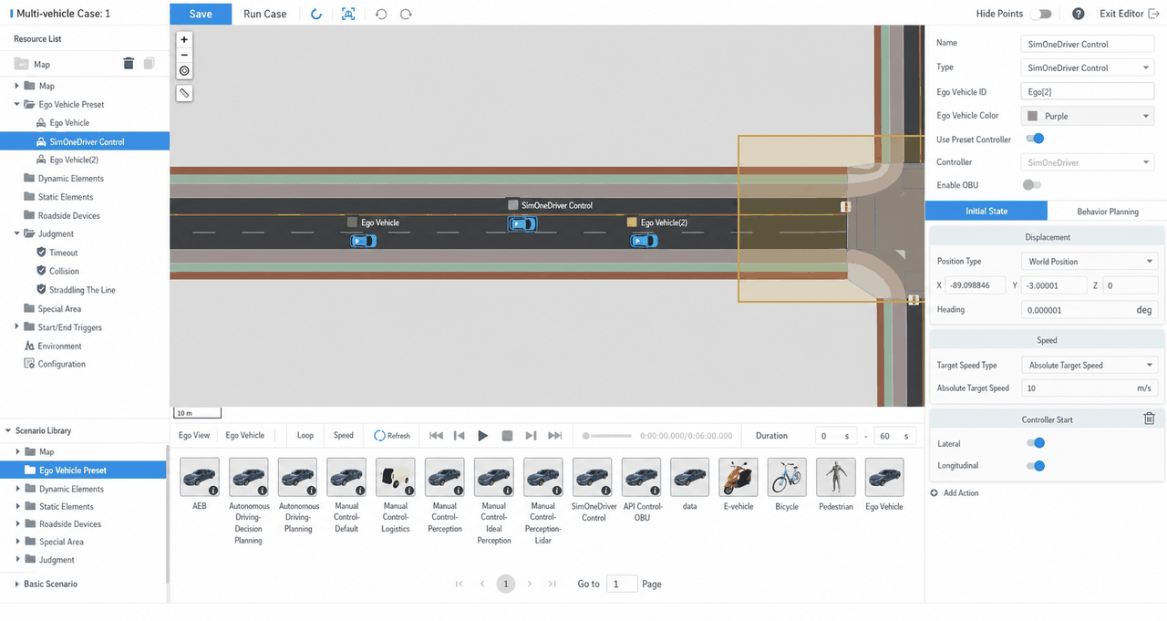Viewport: 1167px width, 621px height.
Task: Click the Loop option
Action: 305,436
